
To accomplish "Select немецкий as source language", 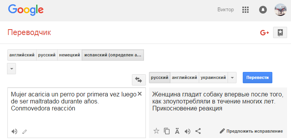I will [x=70, y=55].
